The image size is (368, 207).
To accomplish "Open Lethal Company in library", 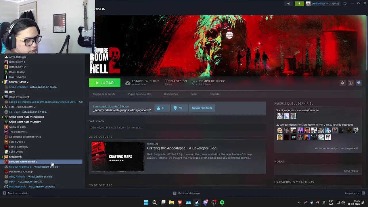I will click(18, 147).
